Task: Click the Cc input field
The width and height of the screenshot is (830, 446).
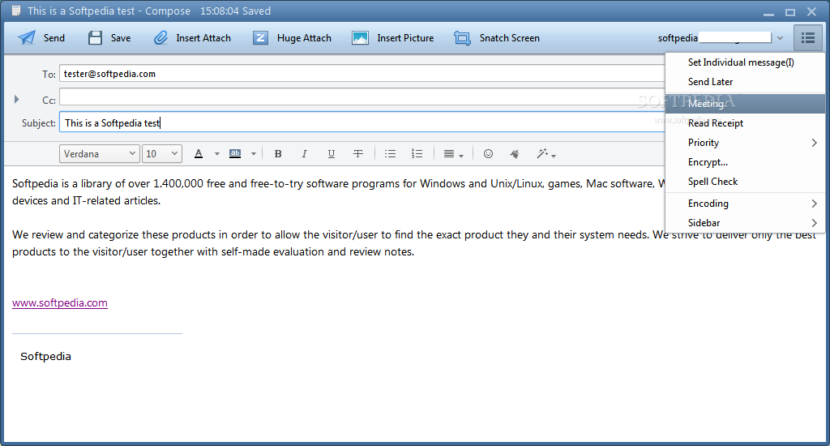Action: (x=362, y=97)
